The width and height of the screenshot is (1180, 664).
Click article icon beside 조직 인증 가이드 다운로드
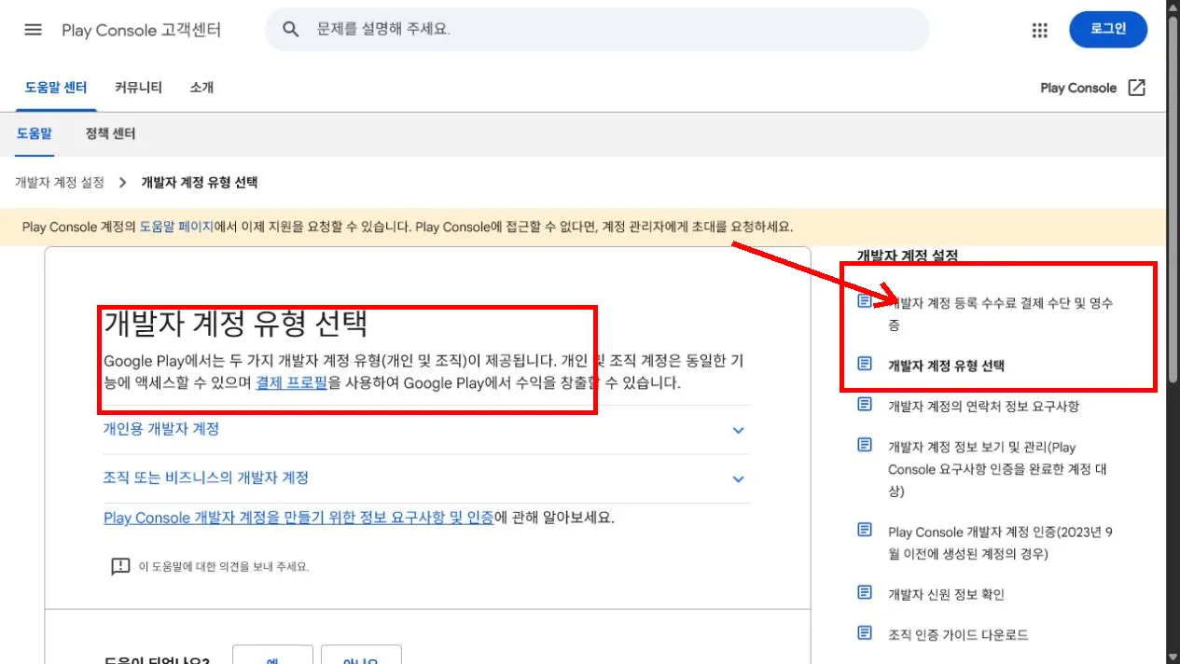tap(866, 633)
